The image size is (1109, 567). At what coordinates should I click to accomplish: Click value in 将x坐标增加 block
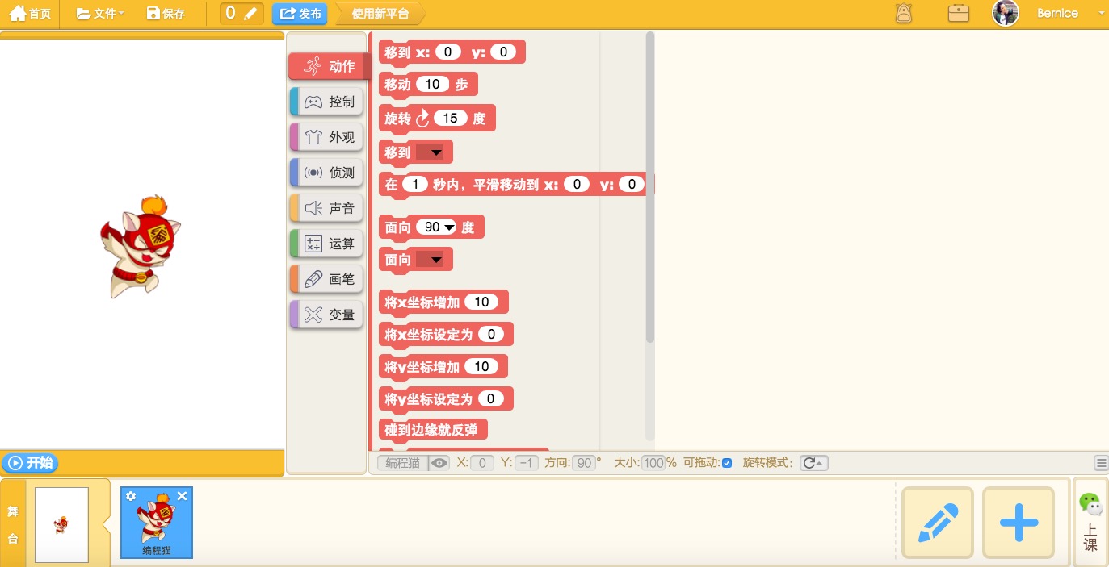[481, 302]
